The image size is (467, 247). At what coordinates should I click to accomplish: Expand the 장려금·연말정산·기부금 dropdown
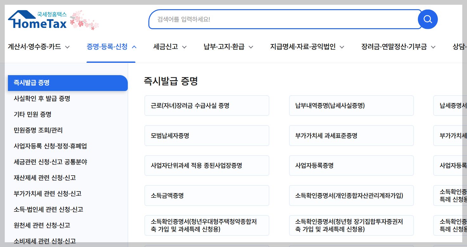(398, 46)
